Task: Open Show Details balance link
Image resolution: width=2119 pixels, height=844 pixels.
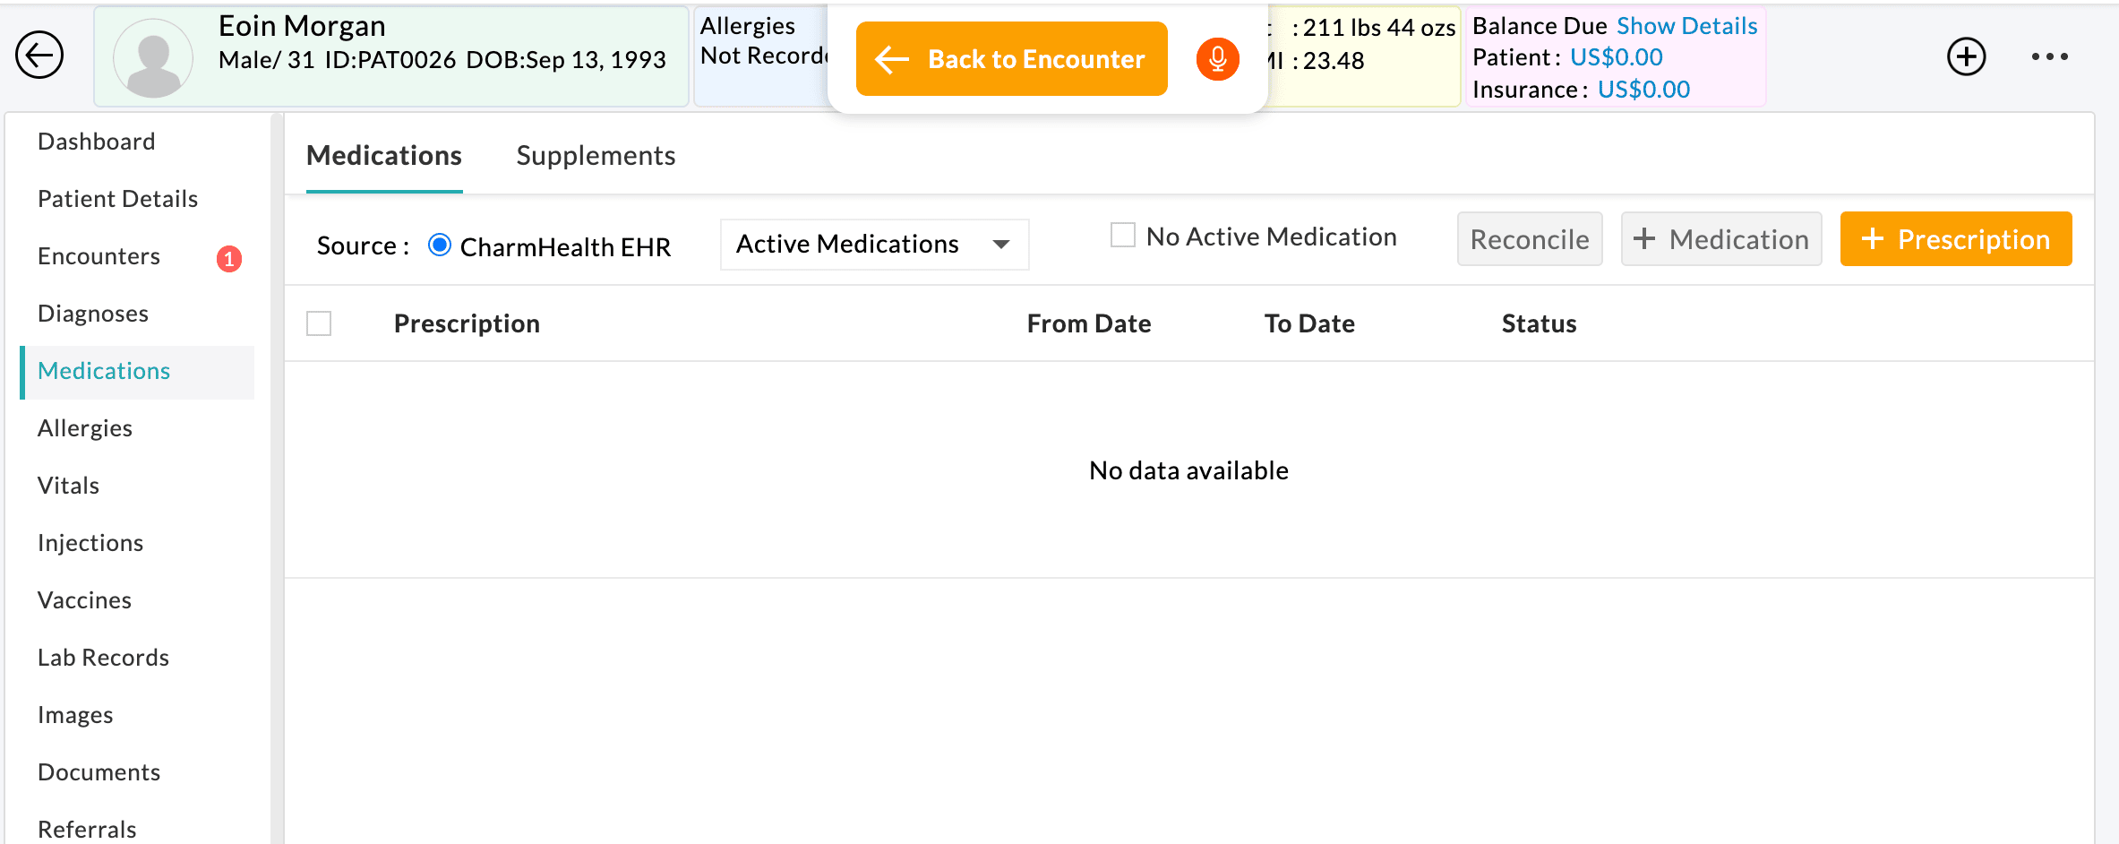Action: 1686,26
